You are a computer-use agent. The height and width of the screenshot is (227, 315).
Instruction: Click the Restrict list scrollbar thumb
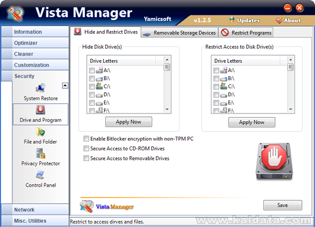click(291, 67)
